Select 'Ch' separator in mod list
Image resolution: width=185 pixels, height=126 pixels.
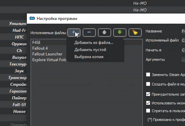(x=13, y=51)
